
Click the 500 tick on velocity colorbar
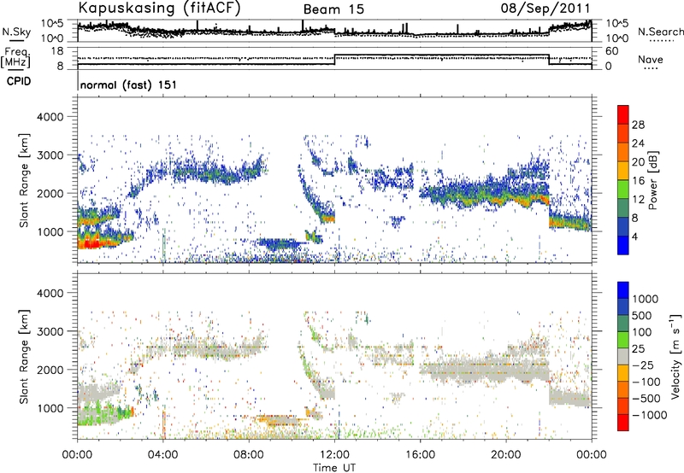pyautogui.click(x=643, y=315)
